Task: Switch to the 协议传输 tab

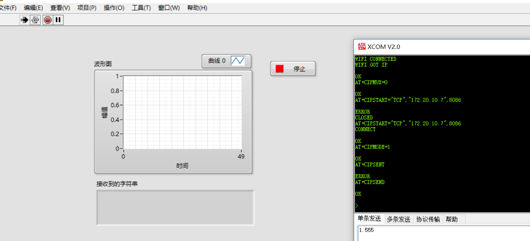Action: tap(428, 219)
